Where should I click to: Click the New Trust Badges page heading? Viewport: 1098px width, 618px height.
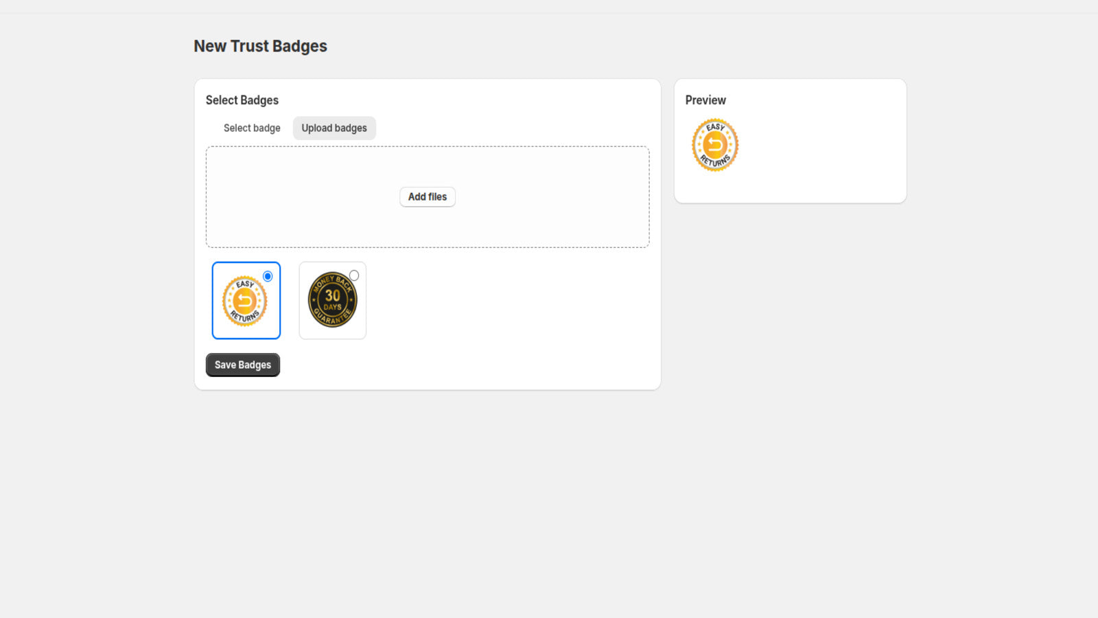click(x=260, y=46)
